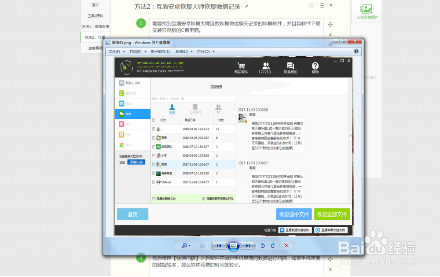The height and width of the screenshot is (277, 440).
Task: Click the 恢复全部文件 button
Action: [332, 214]
